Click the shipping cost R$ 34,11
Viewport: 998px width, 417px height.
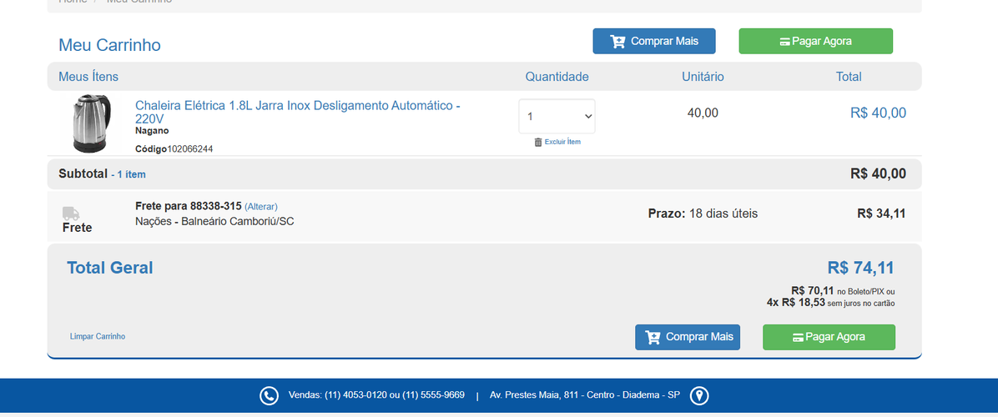(881, 214)
